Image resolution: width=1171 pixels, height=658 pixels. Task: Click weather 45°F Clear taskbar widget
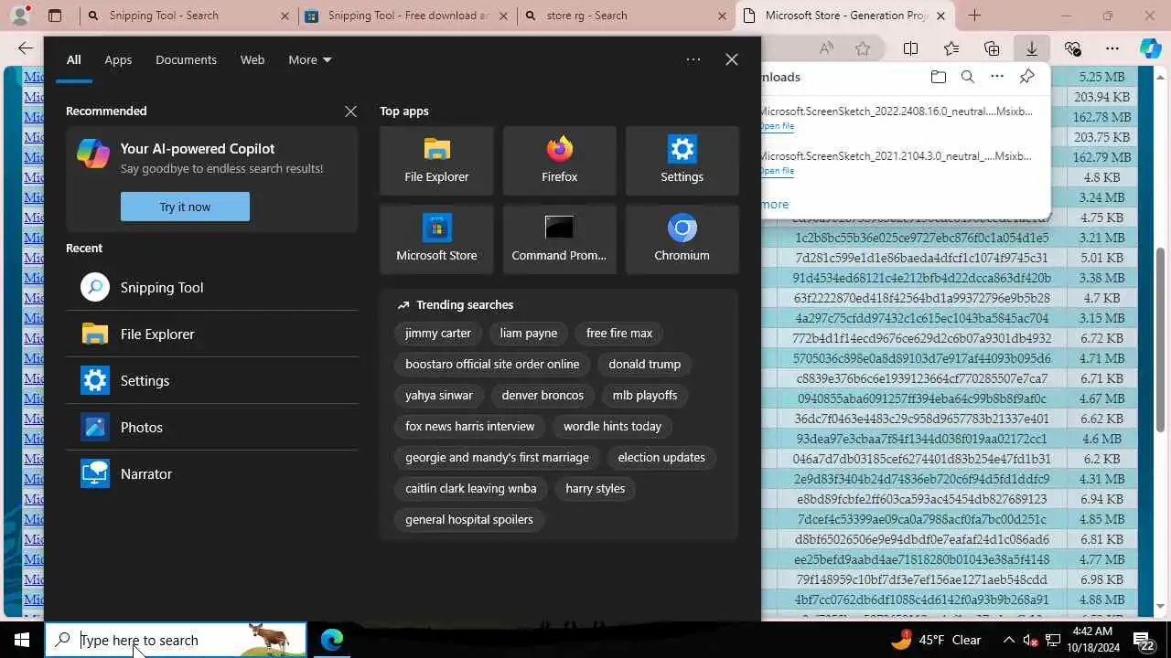point(936,640)
